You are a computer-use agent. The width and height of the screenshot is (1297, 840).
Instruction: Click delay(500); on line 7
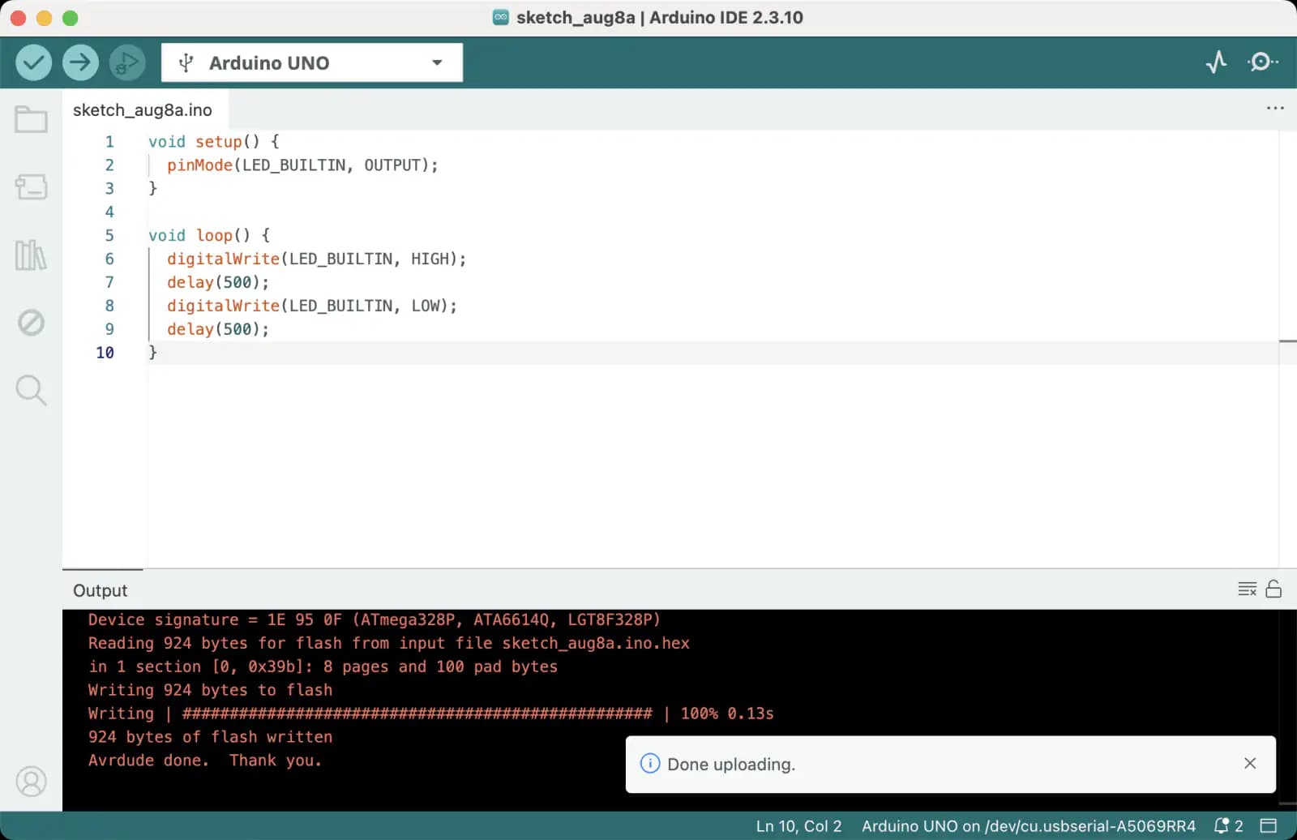[217, 283]
